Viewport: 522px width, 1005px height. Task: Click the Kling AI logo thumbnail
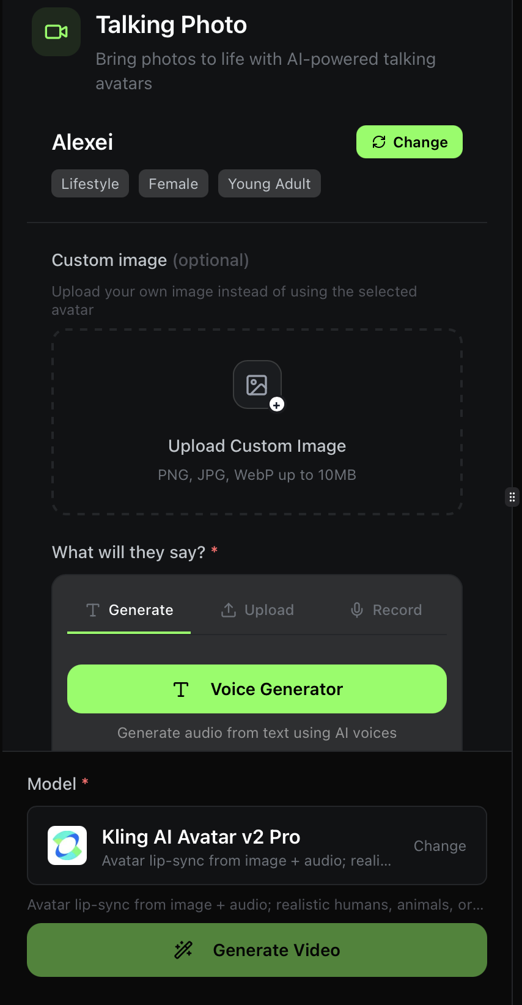[x=67, y=845]
